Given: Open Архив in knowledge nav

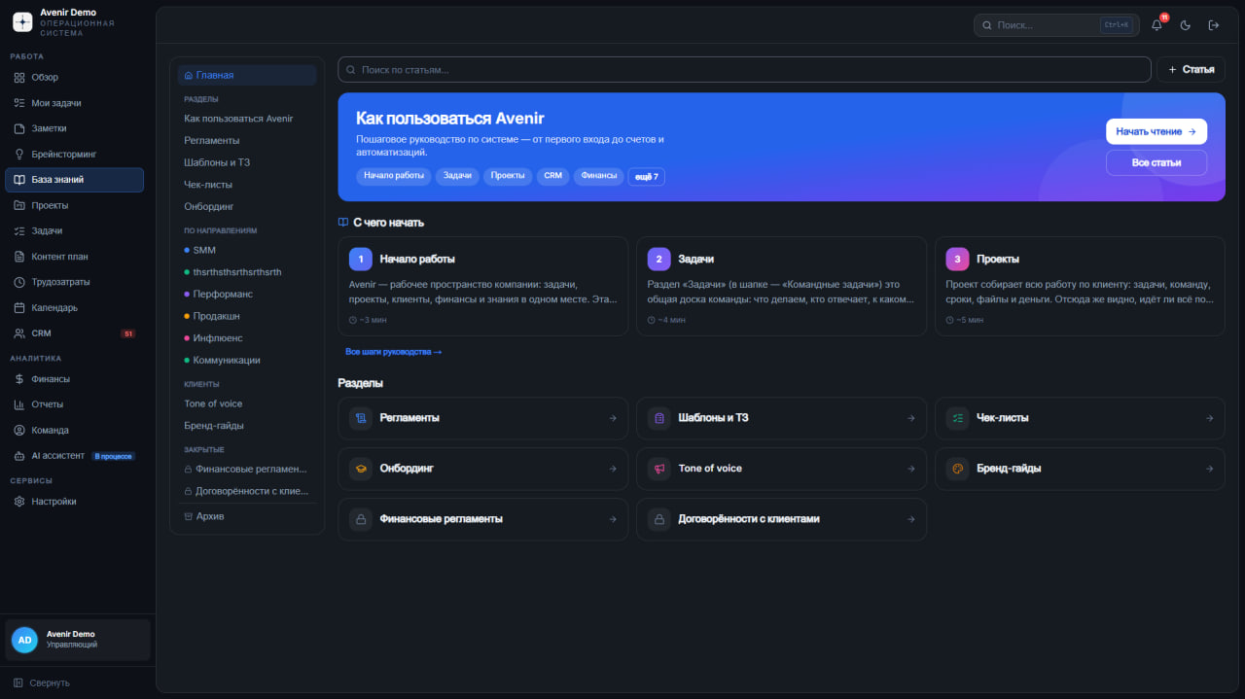Looking at the screenshot, I should (247, 516).
